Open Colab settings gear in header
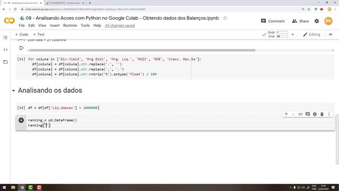The height and width of the screenshot is (191, 339). tap(317, 21)
